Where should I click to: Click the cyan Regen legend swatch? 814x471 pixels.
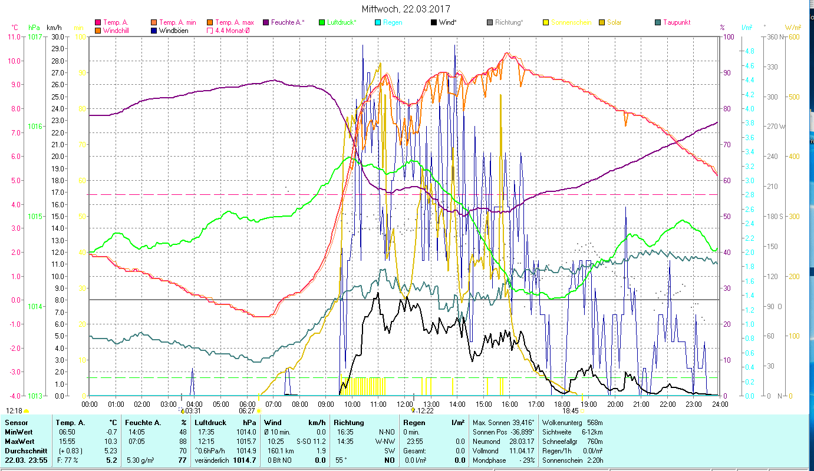(x=378, y=22)
